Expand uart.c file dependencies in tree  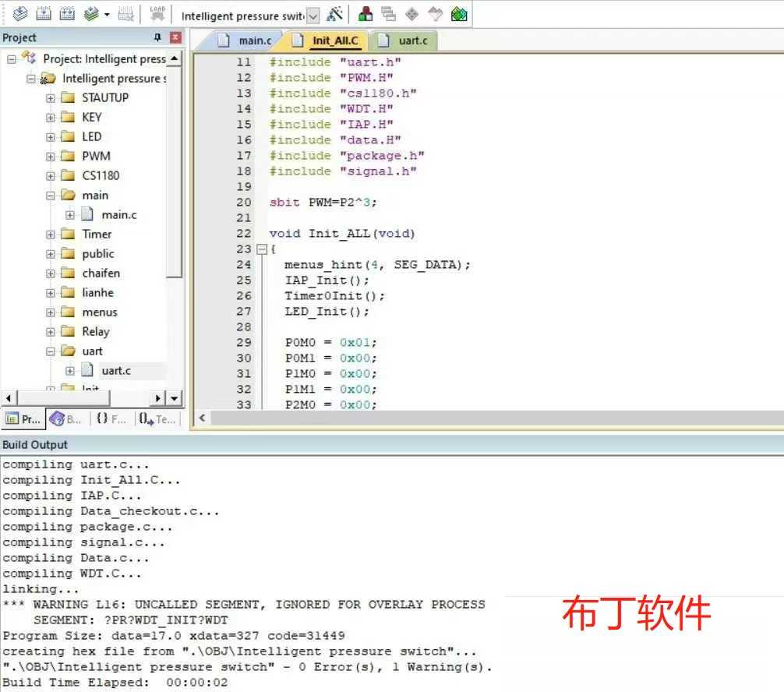pos(70,371)
